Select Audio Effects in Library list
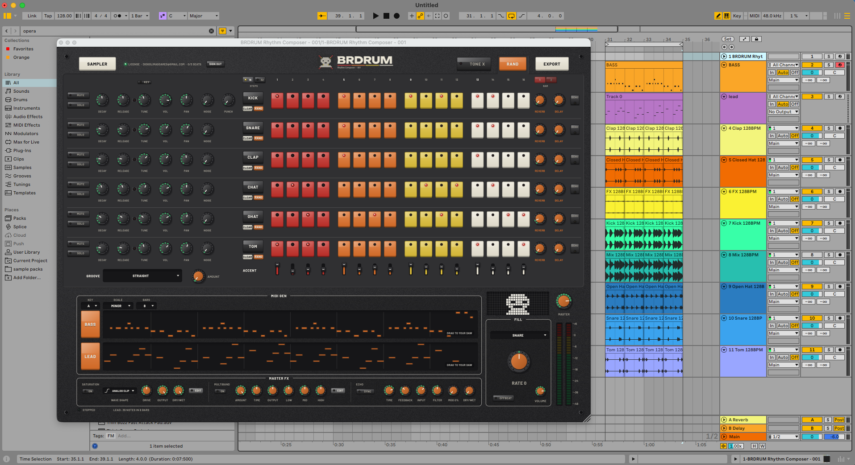855x465 pixels. [x=28, y=116]
